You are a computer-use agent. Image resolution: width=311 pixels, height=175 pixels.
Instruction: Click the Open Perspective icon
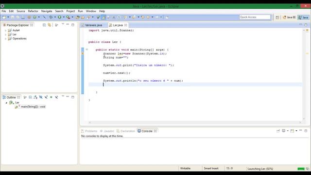coord(277,17)
